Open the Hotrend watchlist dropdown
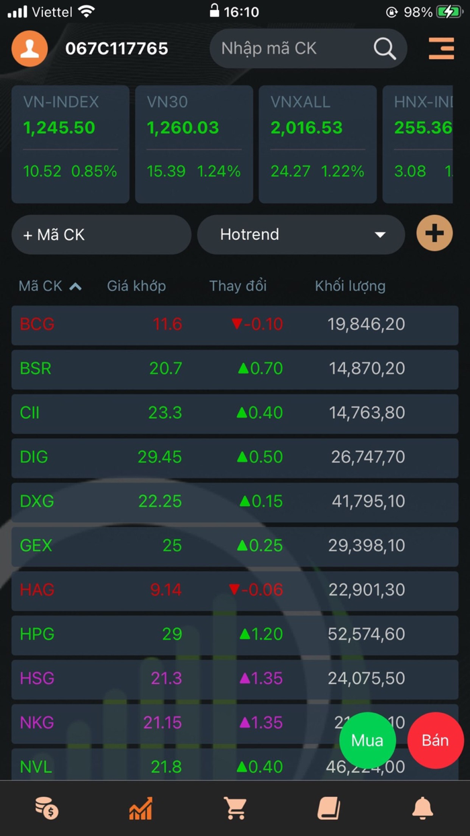Image resolution: width=470 pixels, height=836 pixels. pyautogui.click(x=301, y=234)
